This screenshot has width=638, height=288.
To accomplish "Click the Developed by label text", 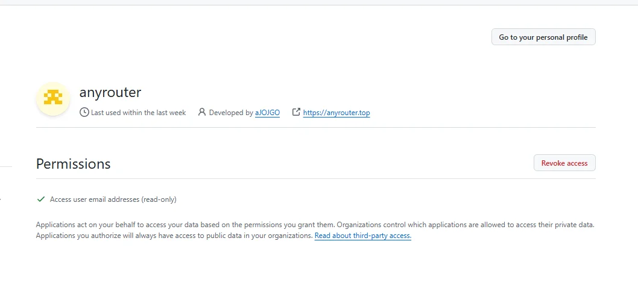I will (231, 113).
